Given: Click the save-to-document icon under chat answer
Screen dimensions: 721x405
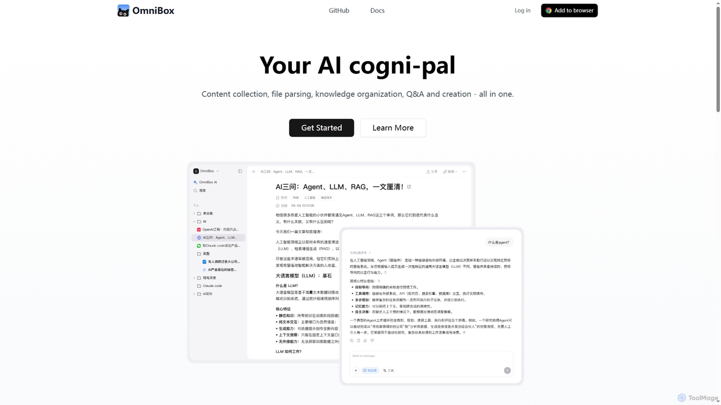Looking at the screenshot, I should tap(358, 340).
